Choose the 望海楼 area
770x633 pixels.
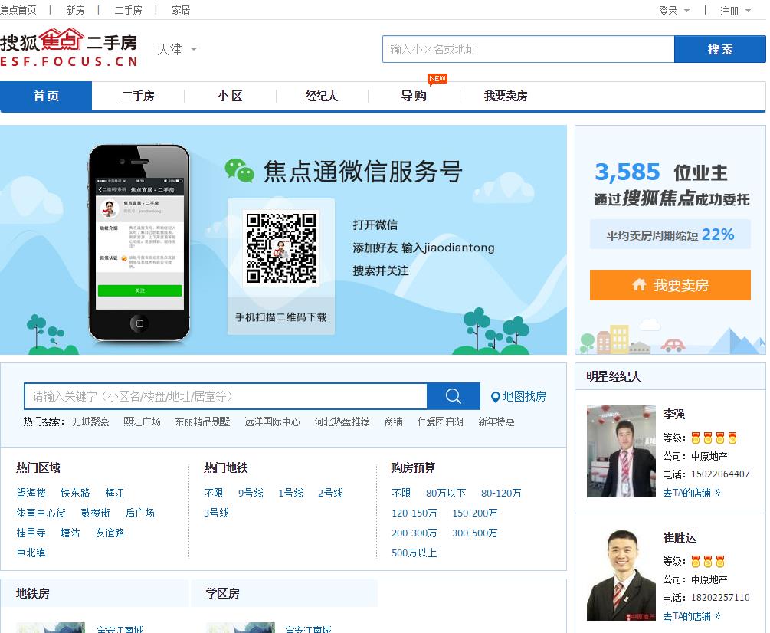31,493
